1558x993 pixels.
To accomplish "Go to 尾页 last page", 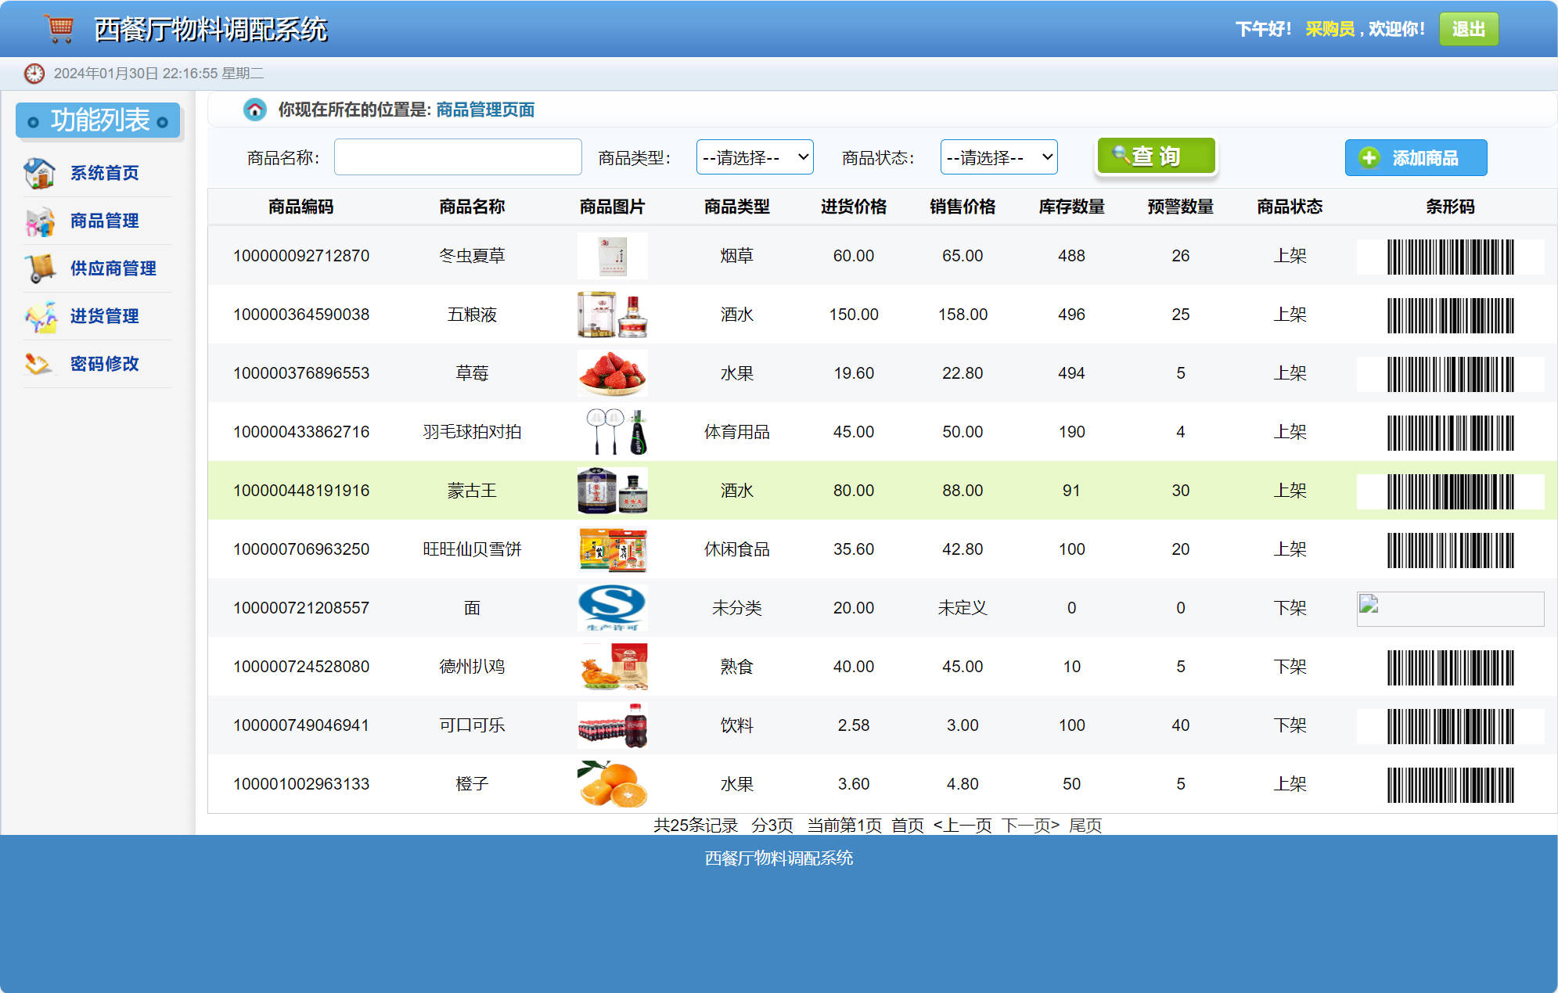I will [x=1086, y=825].
